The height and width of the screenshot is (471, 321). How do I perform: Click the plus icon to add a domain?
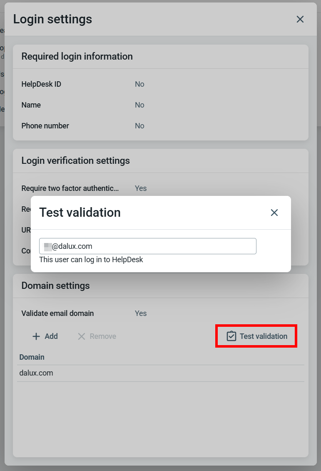click(35, 336)
